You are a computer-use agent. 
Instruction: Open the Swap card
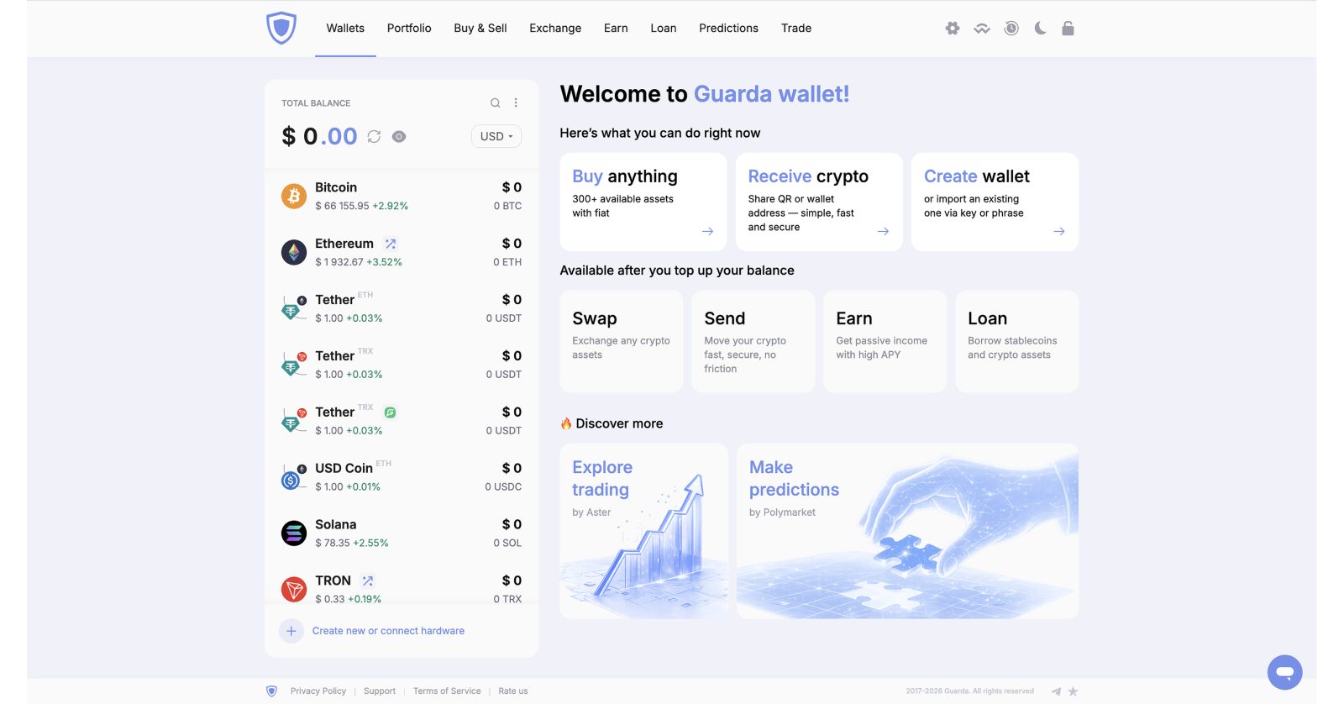pos(622,341)
